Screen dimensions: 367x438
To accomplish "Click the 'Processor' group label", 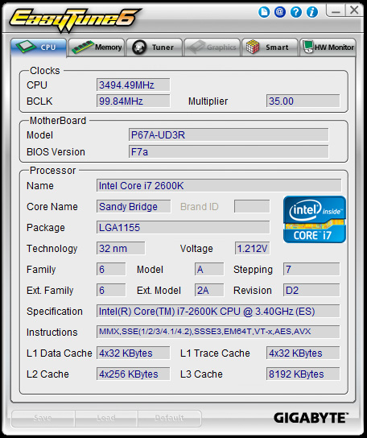I will point(52,171).
